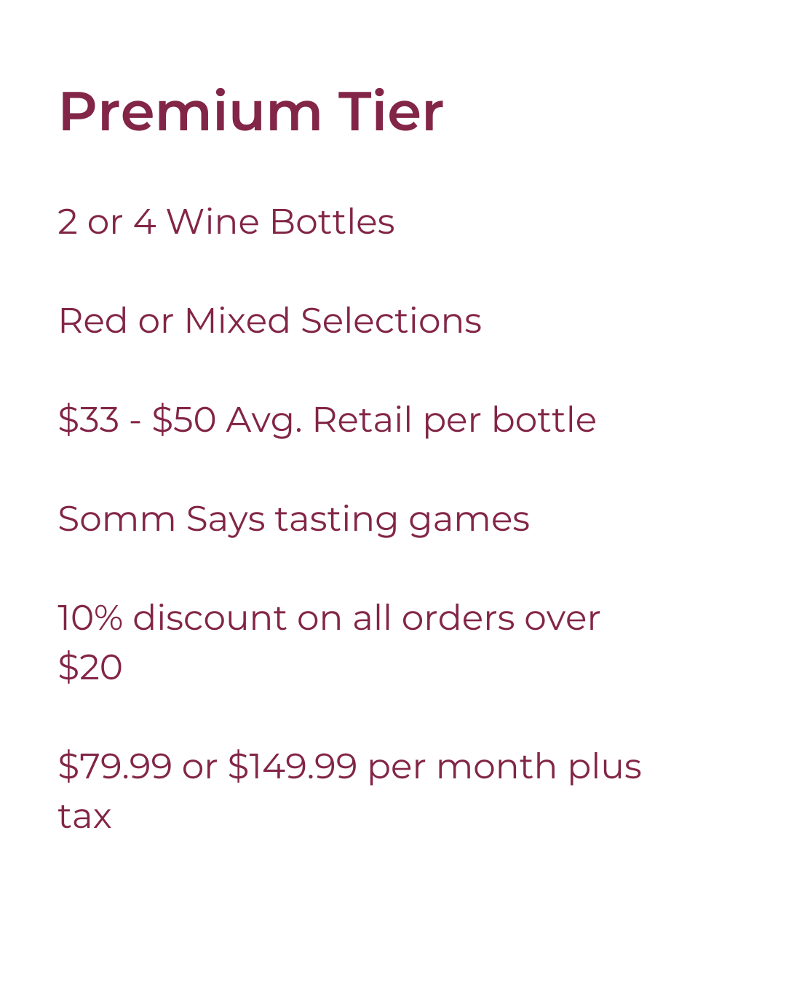Image resolution: width=786 pixels, height=983 pixels.
Task: Select the "2 or 4" bottle count text
Action: tap(106, 221)
